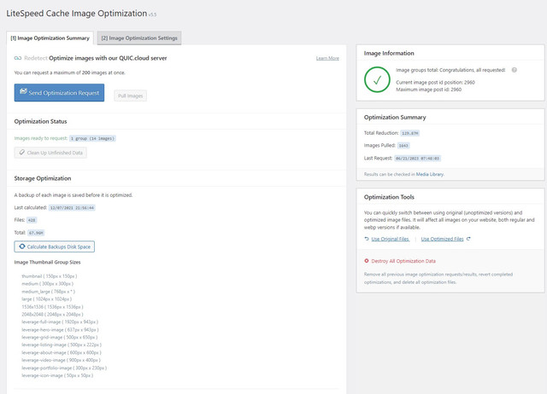Click 'leverage-icon-image' size row
Screen dimensions: 547x394
click(57, 375)
